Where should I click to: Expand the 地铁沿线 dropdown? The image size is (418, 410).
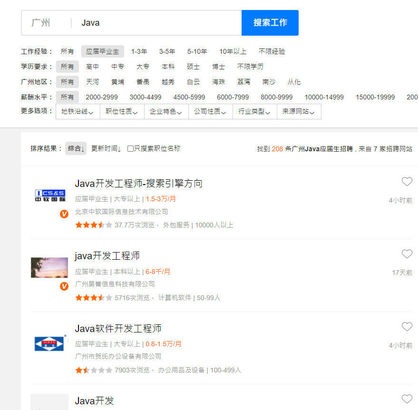coord(78,111)
